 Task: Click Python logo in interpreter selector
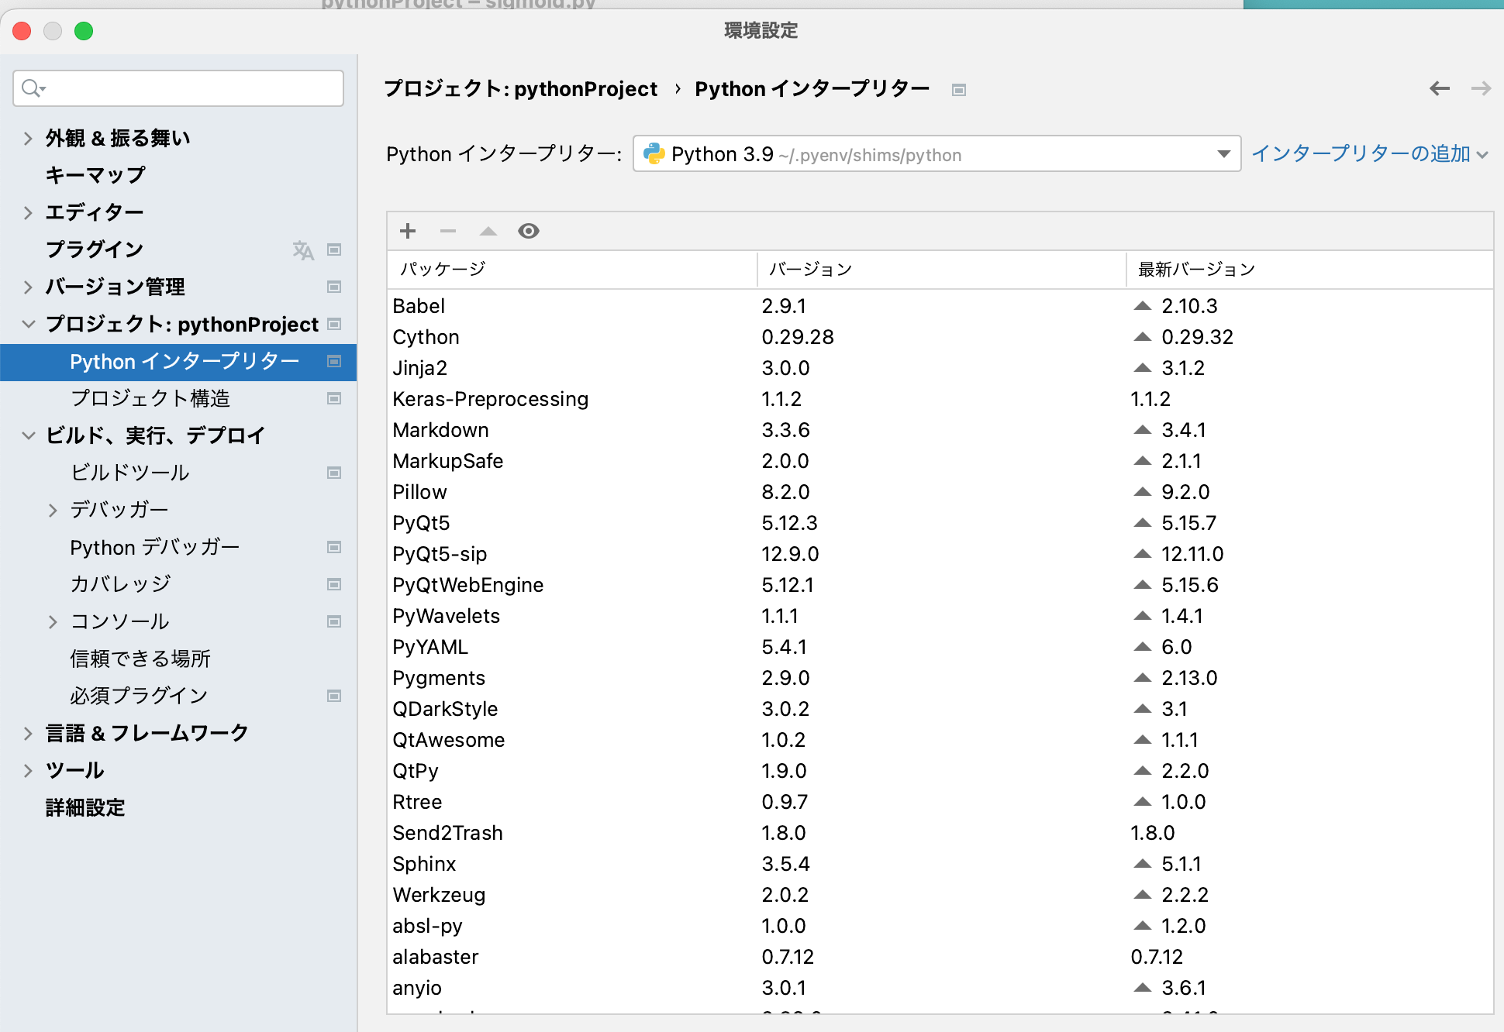[x=654, y=153]
